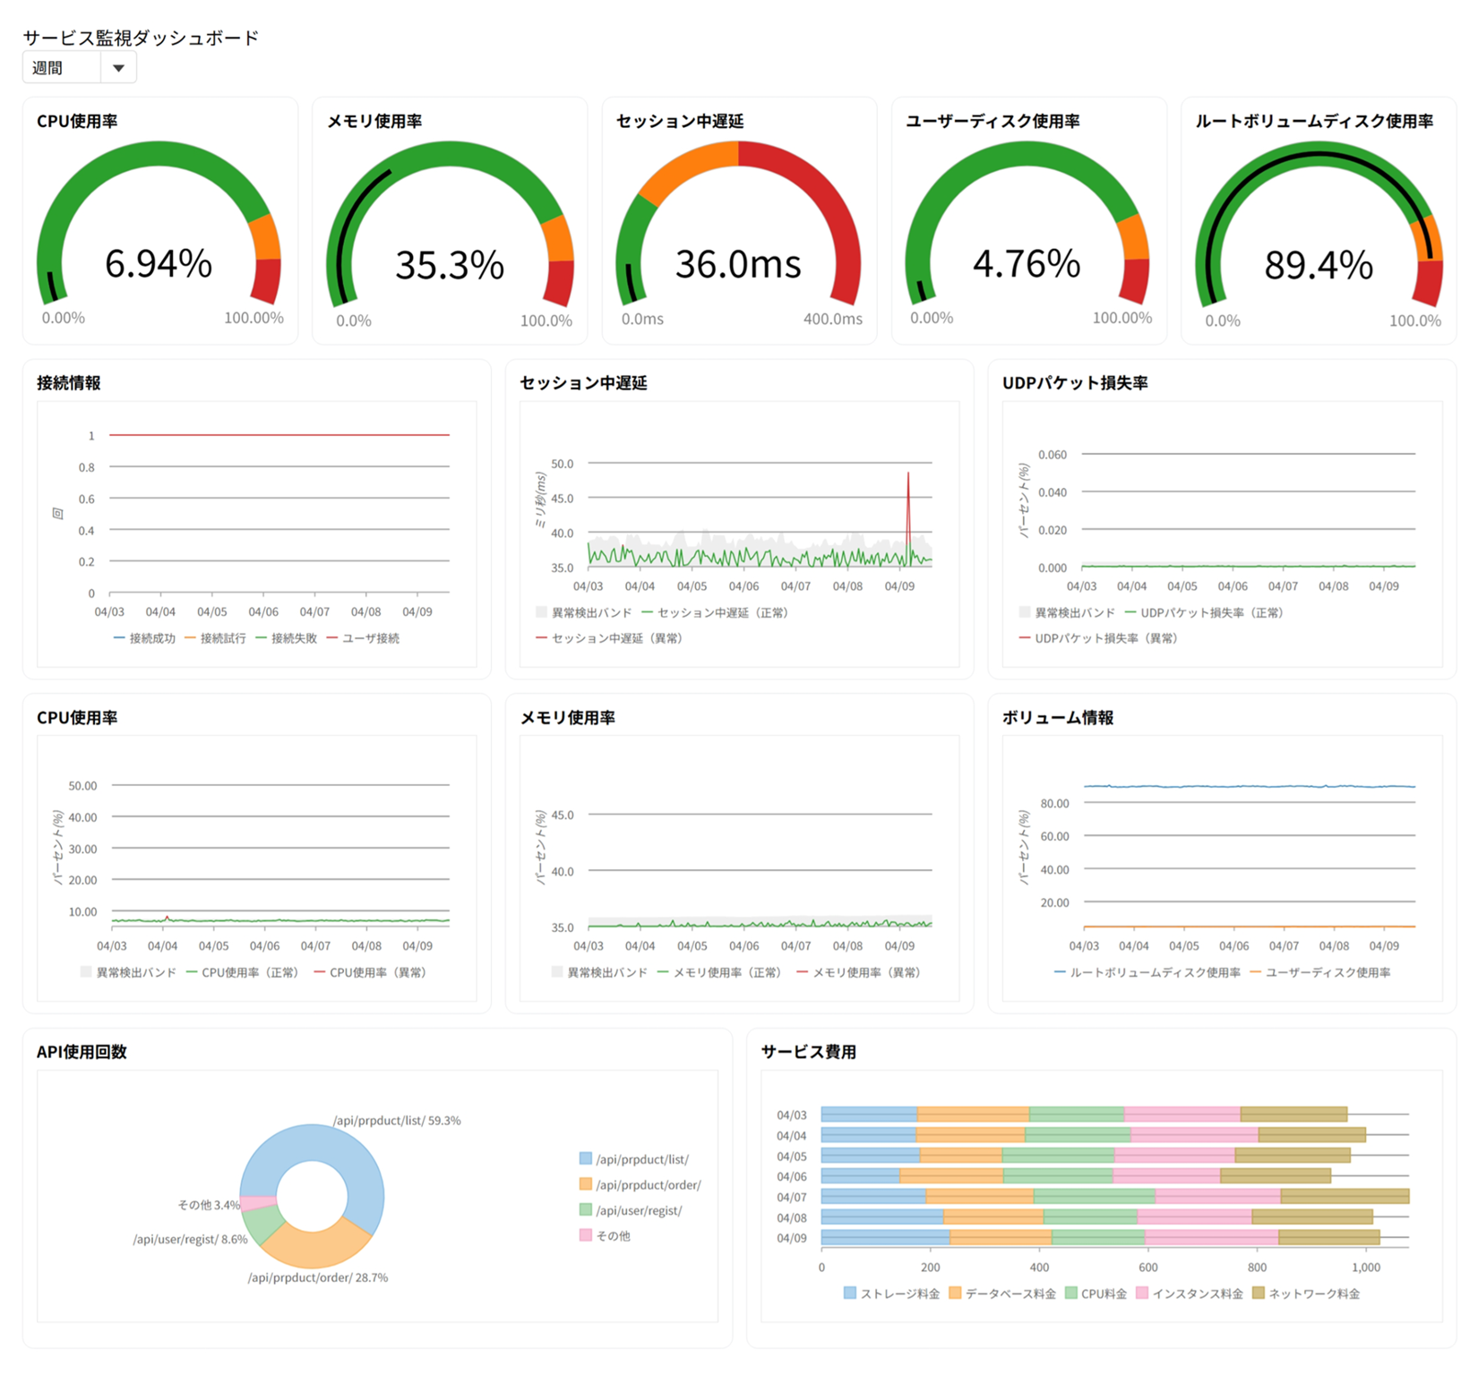Image resolution: width=1478 pixels, height=1375 pixels.
Task: Hide UDPパケット損失率（正常） series via legend
Action: coord(1204,613)
